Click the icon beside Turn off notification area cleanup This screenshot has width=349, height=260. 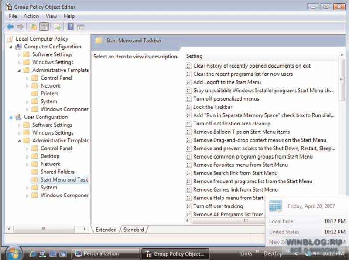[x=188, y=124]
